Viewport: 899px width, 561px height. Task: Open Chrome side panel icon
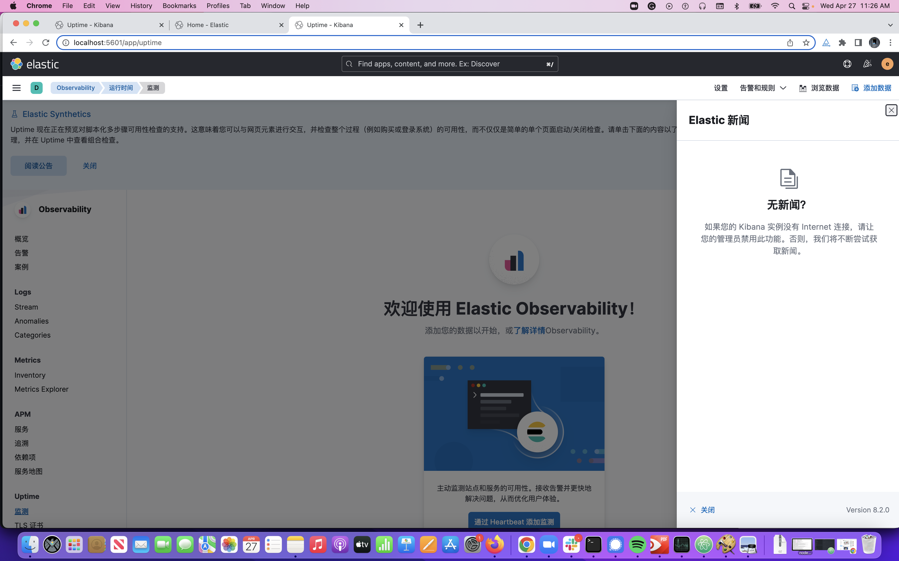point(858,43)
